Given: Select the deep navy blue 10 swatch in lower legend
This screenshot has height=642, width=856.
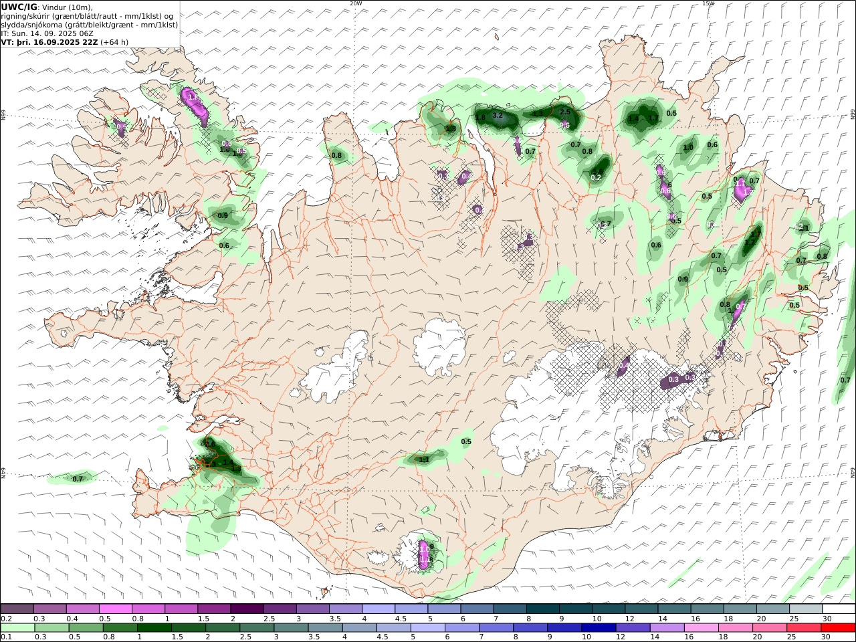Looking at the screenshot, I should [599, 628].
